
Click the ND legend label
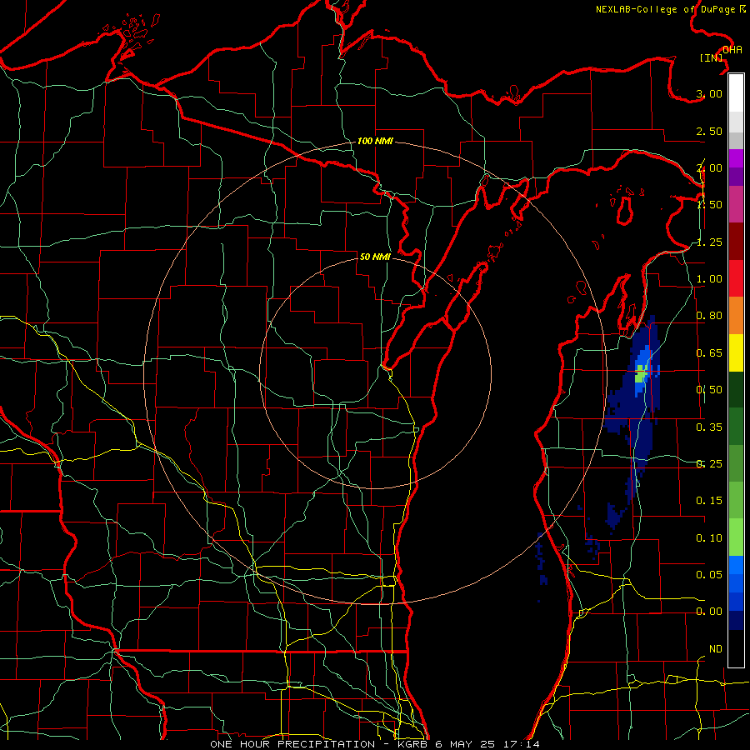click(x=716, y=649)
